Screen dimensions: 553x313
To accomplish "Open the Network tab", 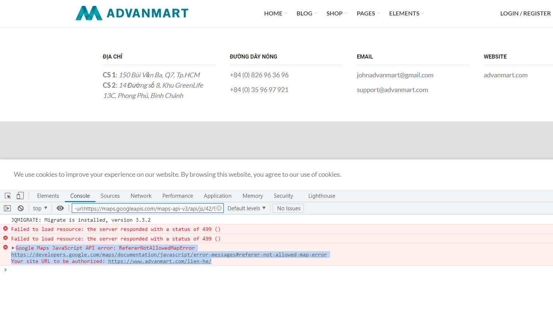I will [141, 196].
